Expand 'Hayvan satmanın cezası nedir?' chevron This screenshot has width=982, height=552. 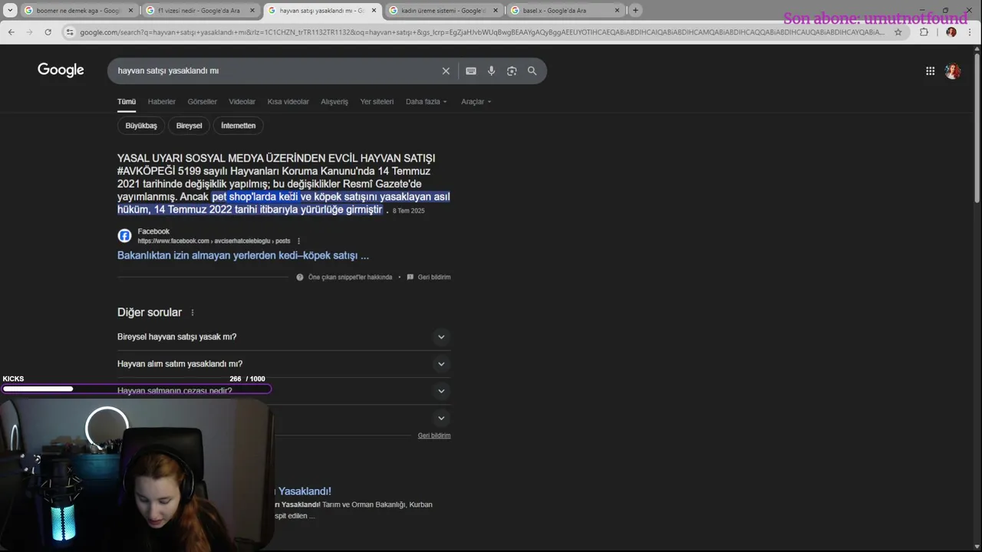click(x=441, y=391)
